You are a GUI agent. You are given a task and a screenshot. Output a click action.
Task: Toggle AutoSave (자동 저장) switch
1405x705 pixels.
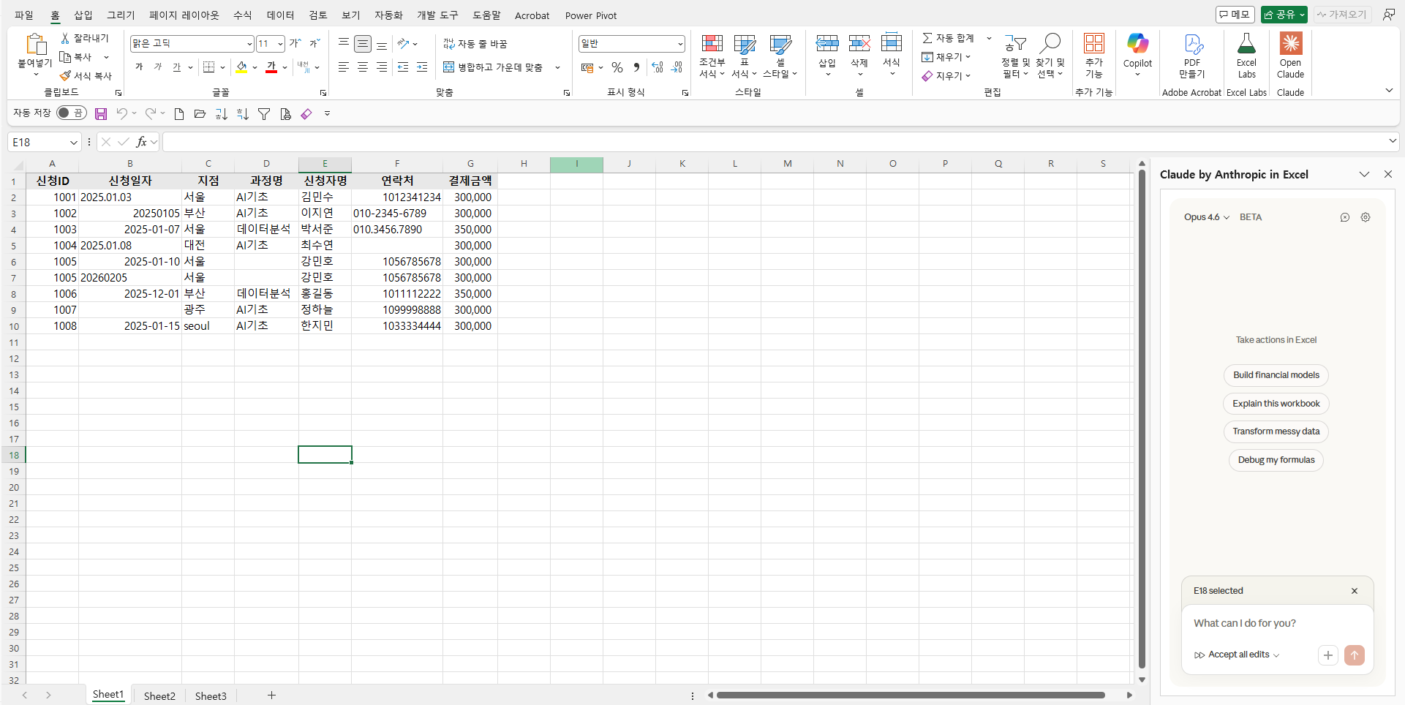[72, 113]
